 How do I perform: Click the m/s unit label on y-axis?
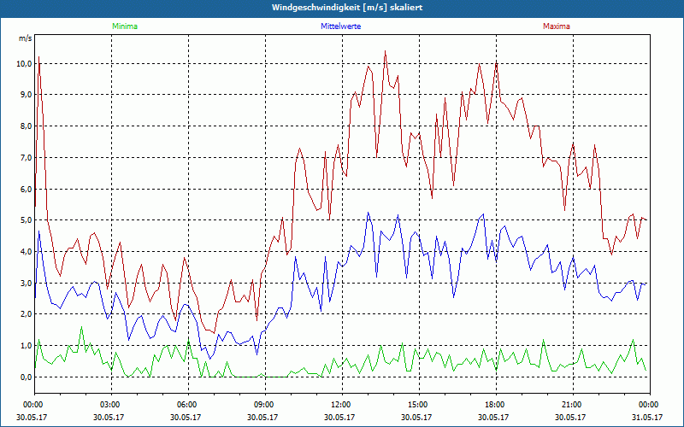point(26,38)
